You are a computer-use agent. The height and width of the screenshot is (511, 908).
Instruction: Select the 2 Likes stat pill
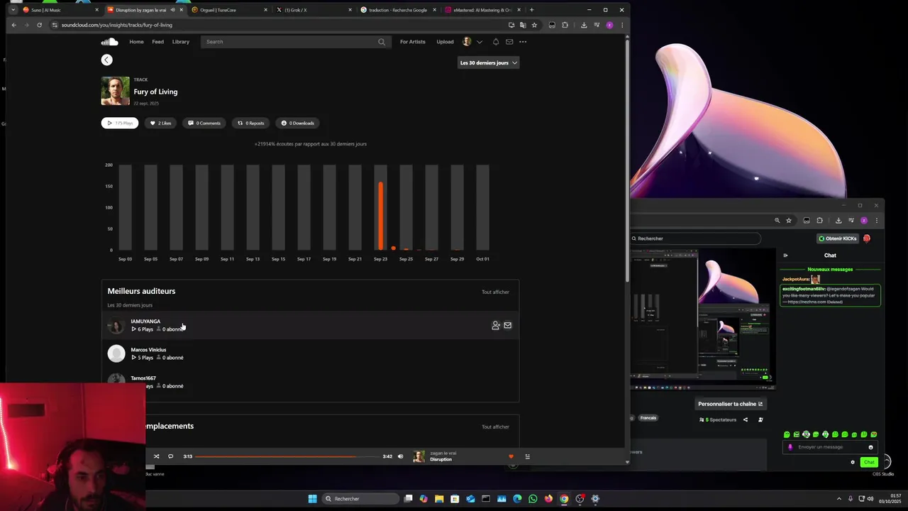click(x=160, y=123)
